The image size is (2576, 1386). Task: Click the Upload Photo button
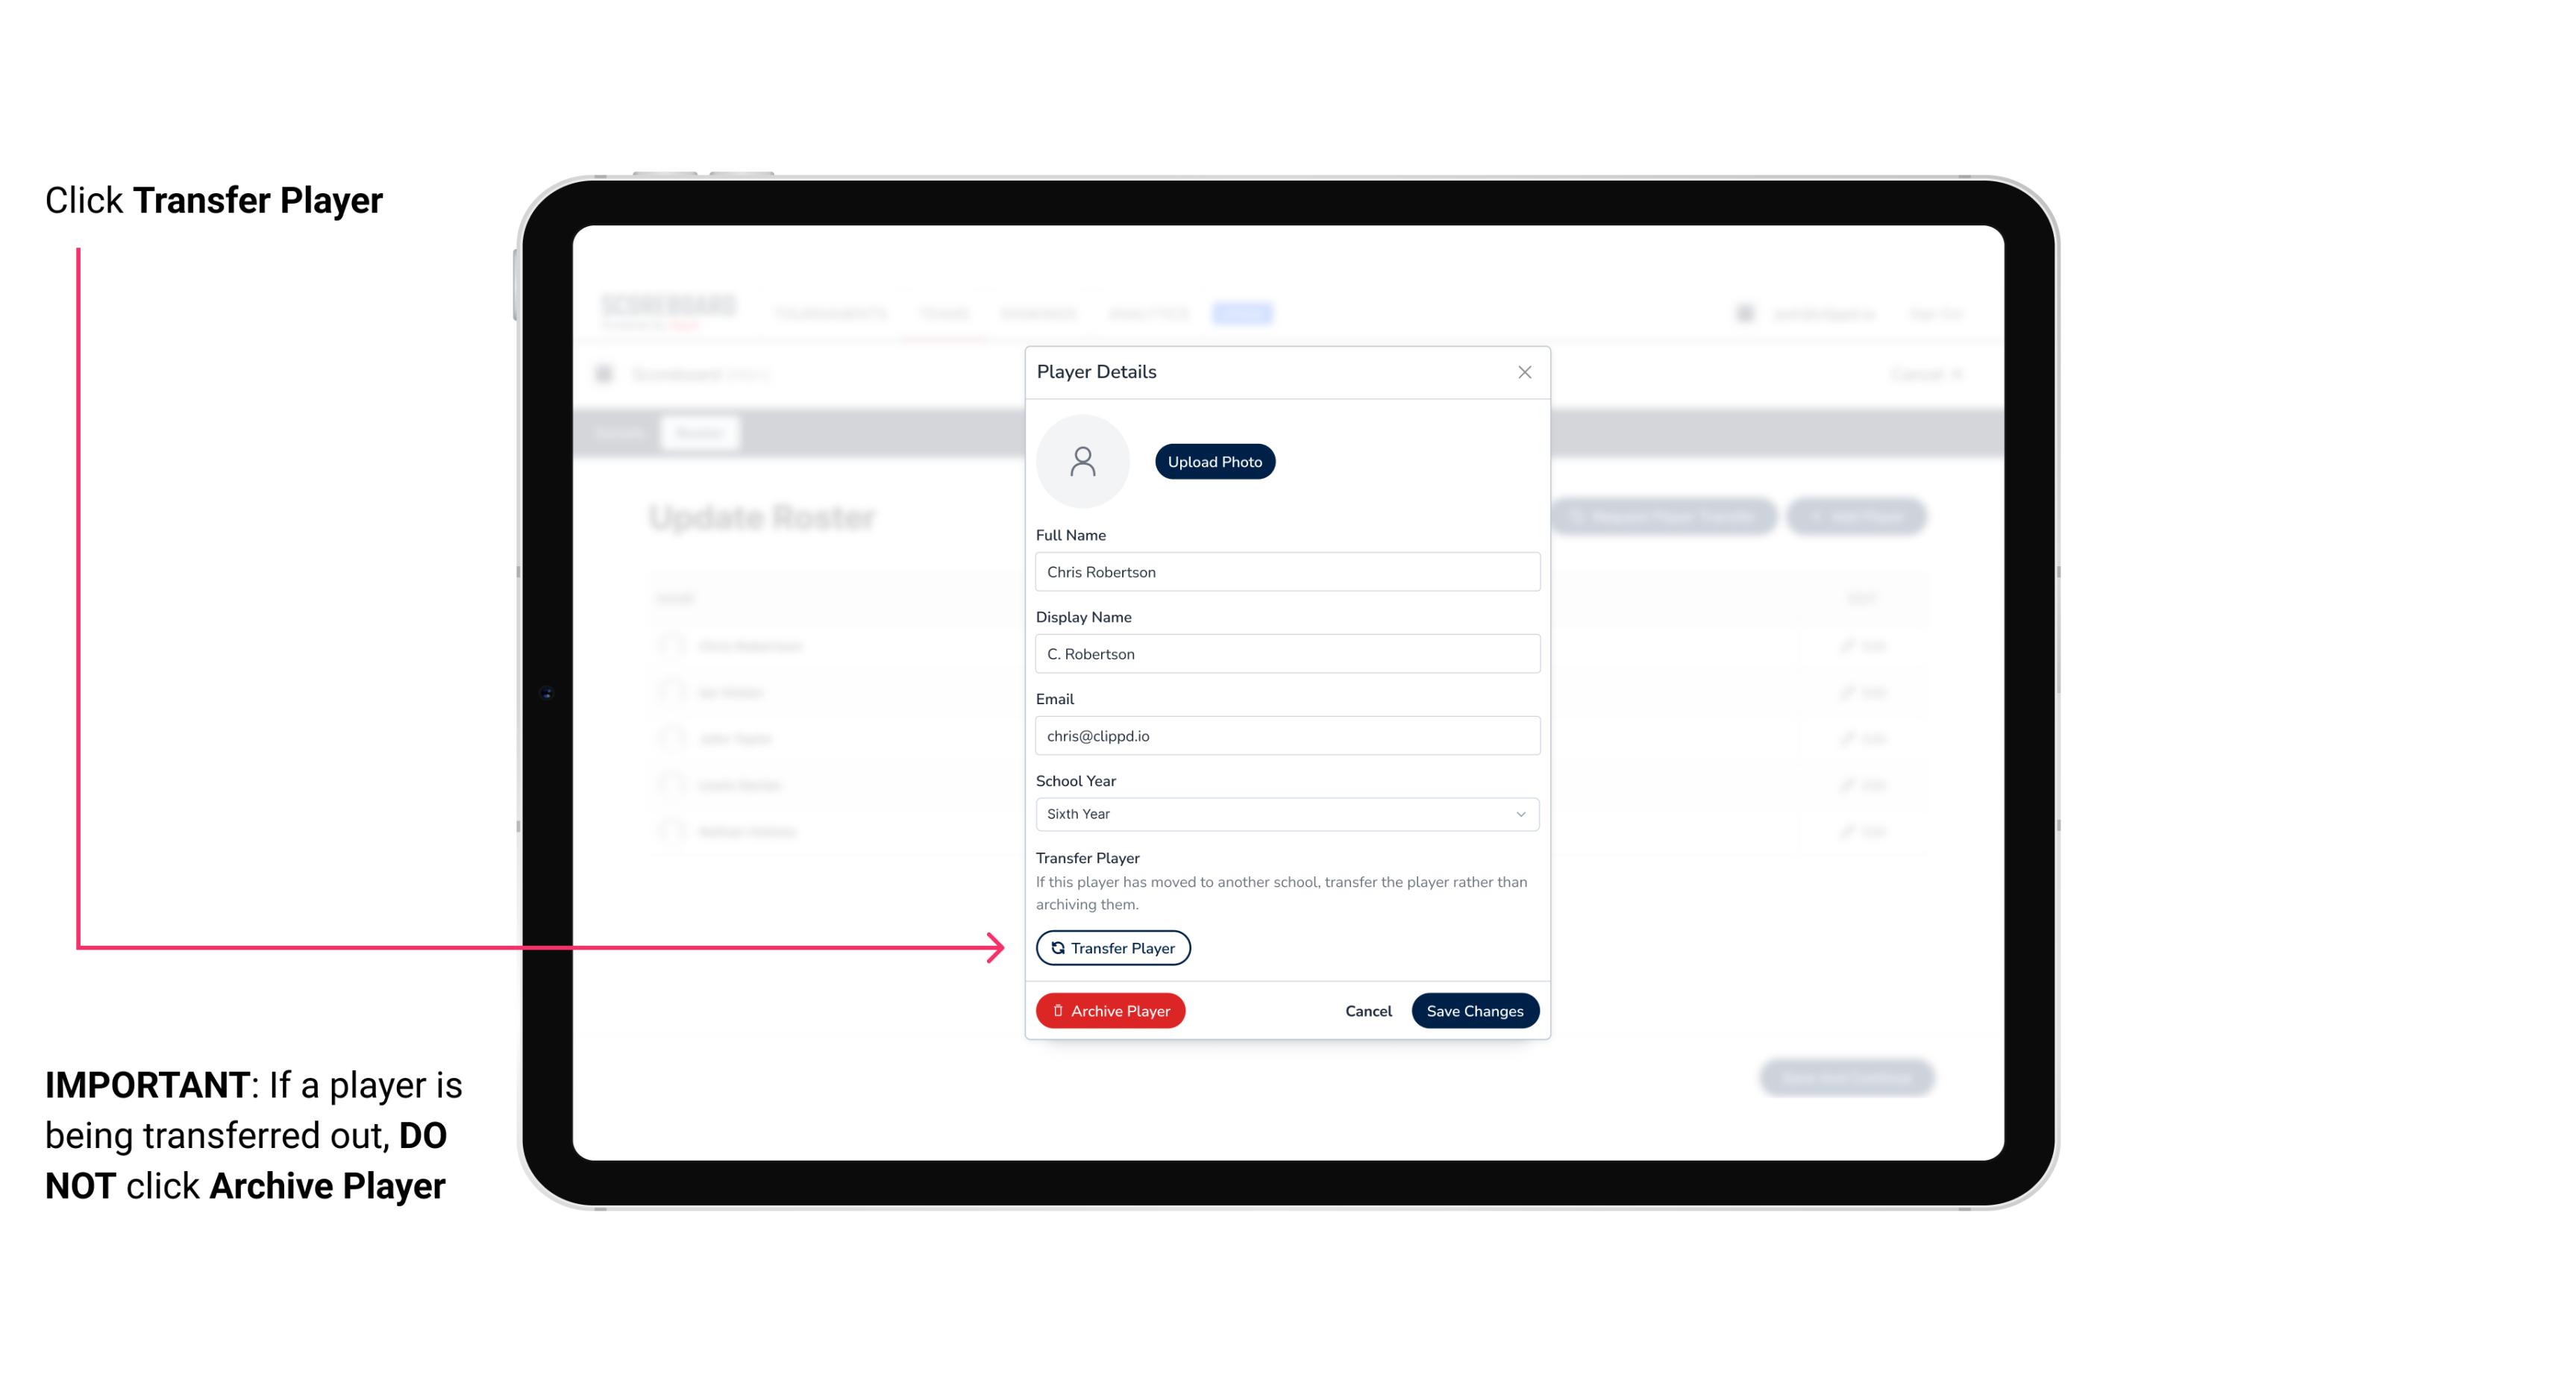pyautogui.click(x=1215, y=460)
